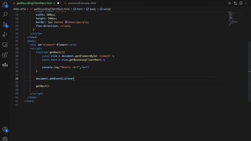251x141 pixels.
Task: Click 'flex-direction: column;' line
Action: pos(53,26)
